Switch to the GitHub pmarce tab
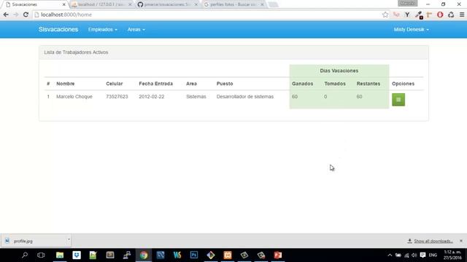 coord(167,4)
